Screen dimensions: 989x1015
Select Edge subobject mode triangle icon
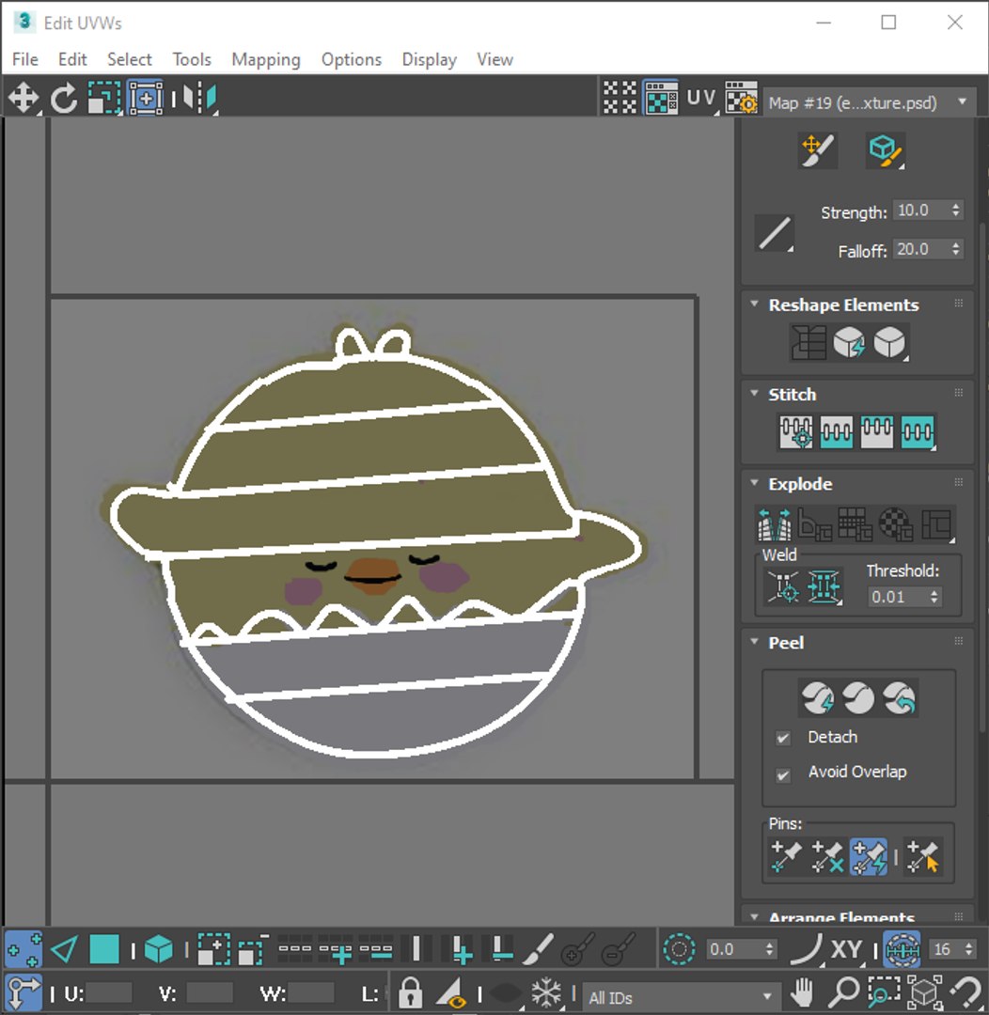(64, 949)
